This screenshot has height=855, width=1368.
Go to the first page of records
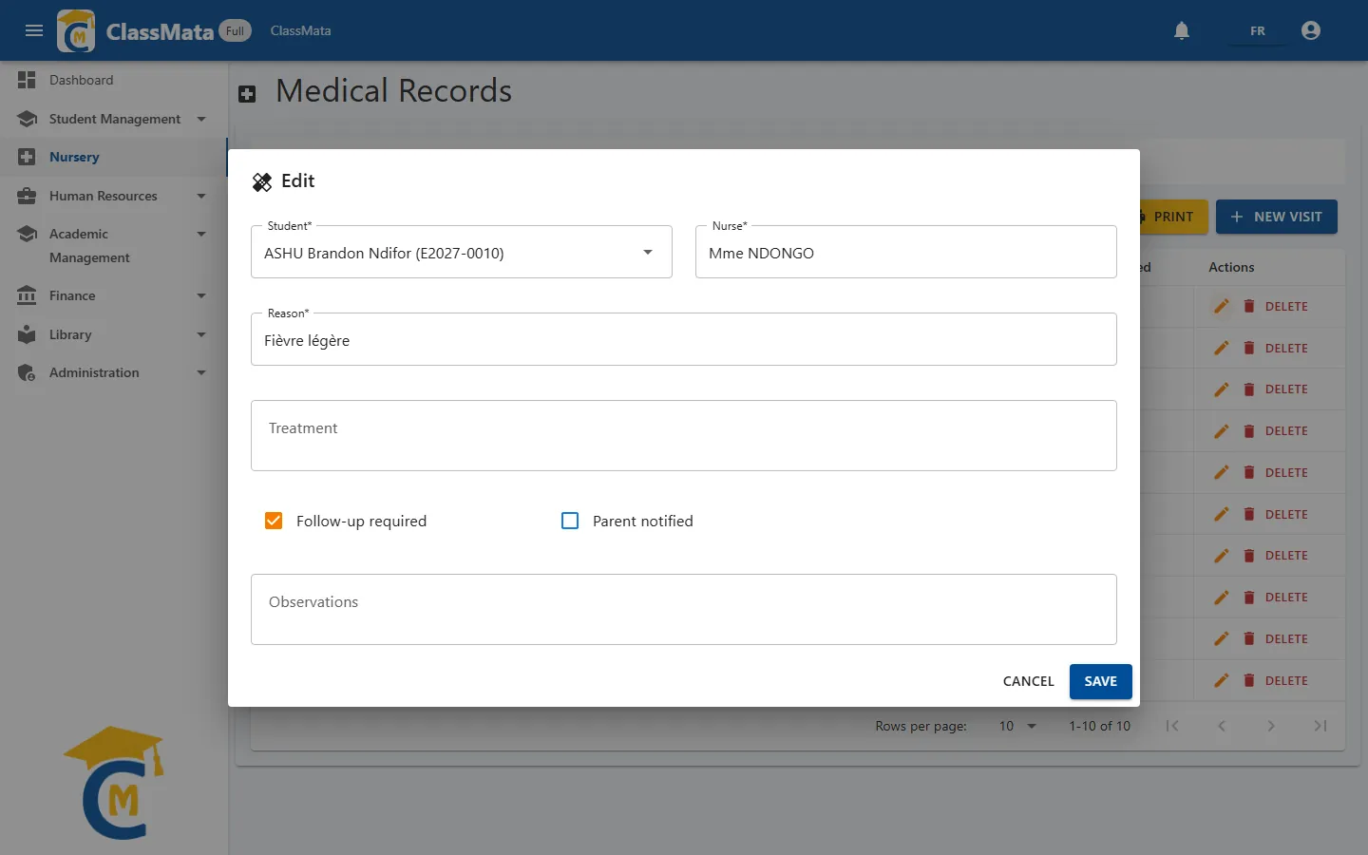[x=1172, y=726]
